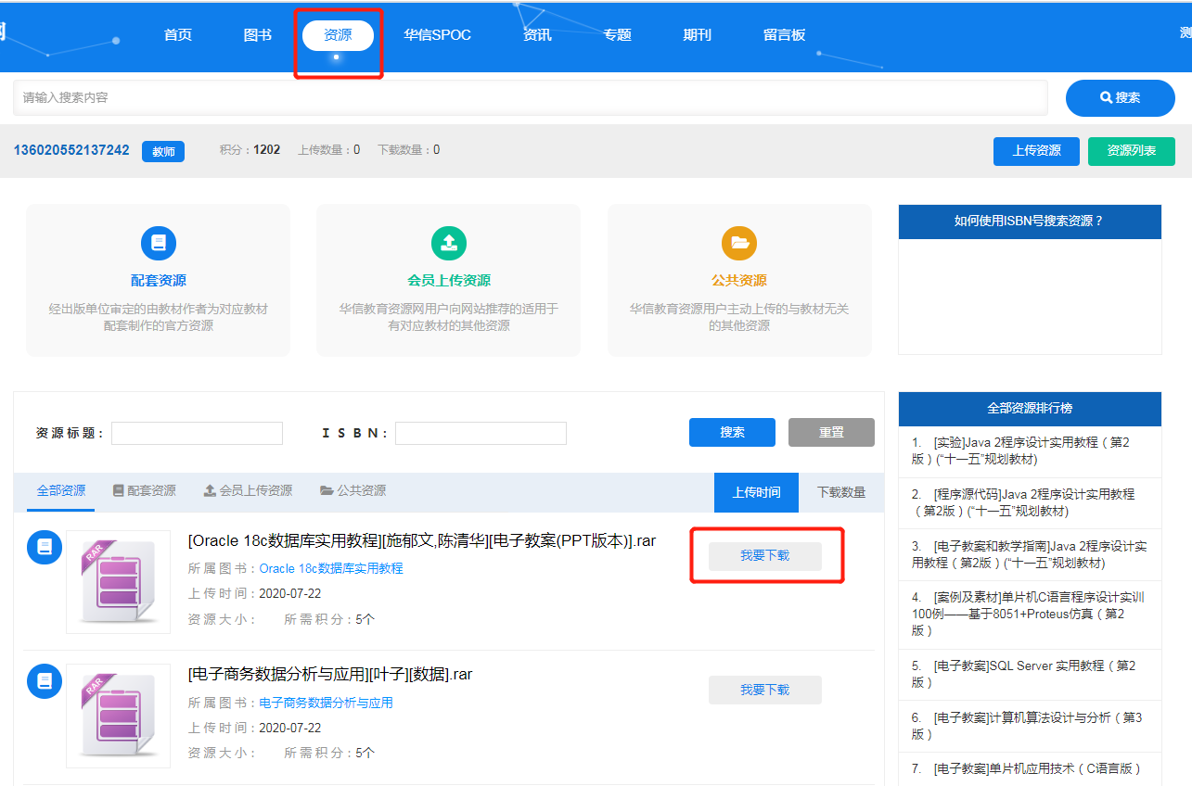
Task: Focus the ISBN input field
Action: pos(481,433)
